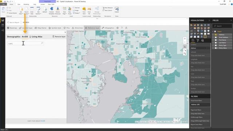
Task: Open the Recent Sources dropdown
Action: 27,11
